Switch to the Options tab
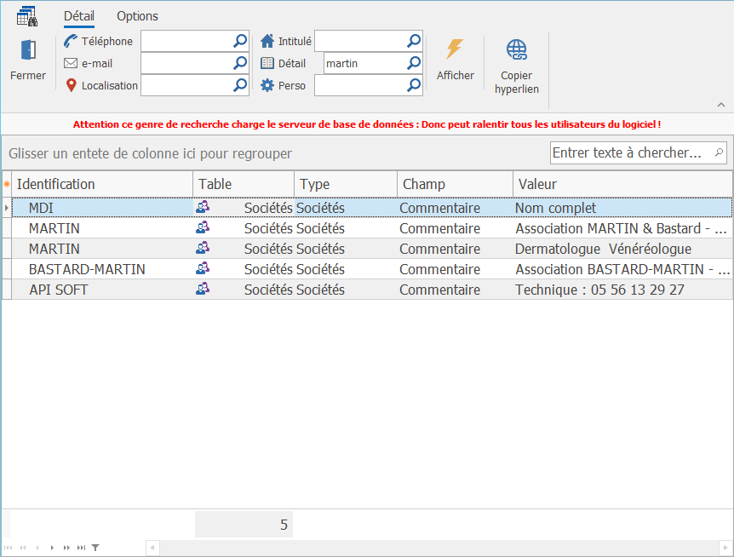 click(137, 16)
